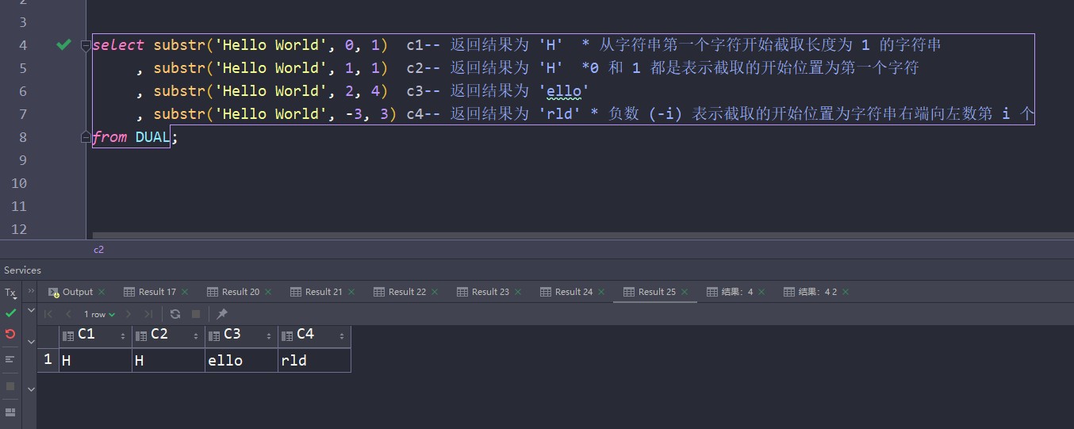The image size is (1074, 429).
Task: Collapse the select statement fold at line 4
Action: point(86,45)
